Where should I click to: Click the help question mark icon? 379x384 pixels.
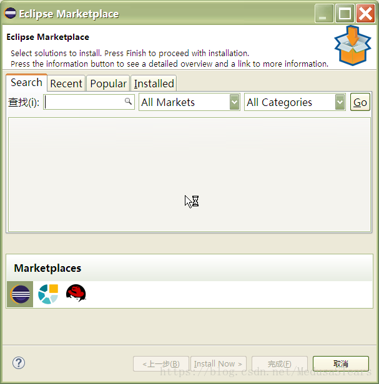(19, 363)
